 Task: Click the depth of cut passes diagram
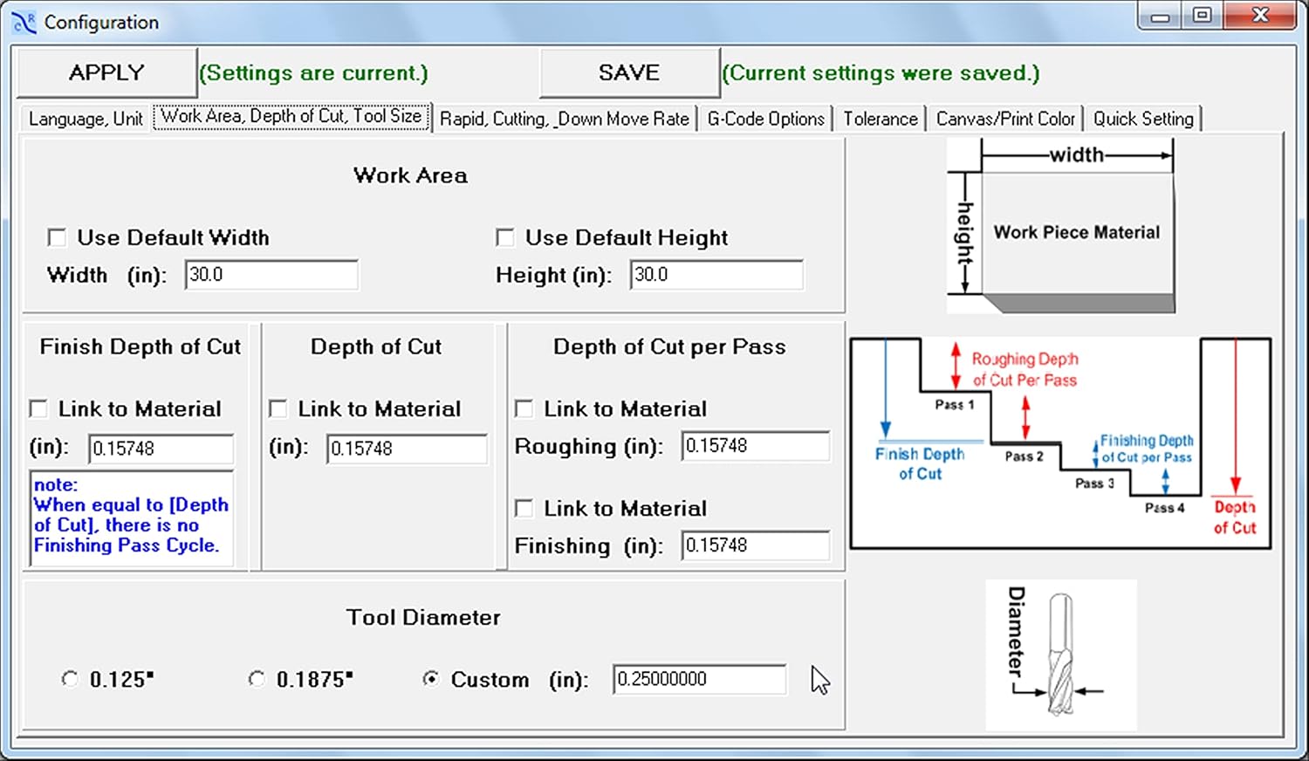(x=1060, y=443)
